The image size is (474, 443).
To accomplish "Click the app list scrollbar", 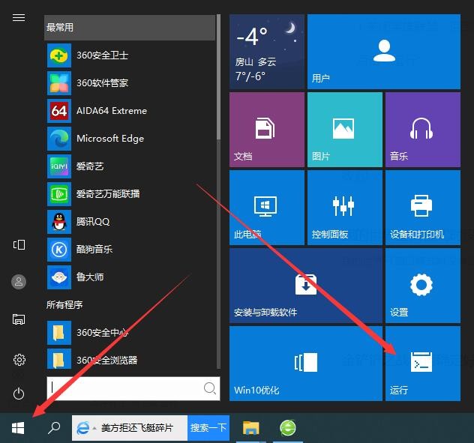I will click(218, 78).
